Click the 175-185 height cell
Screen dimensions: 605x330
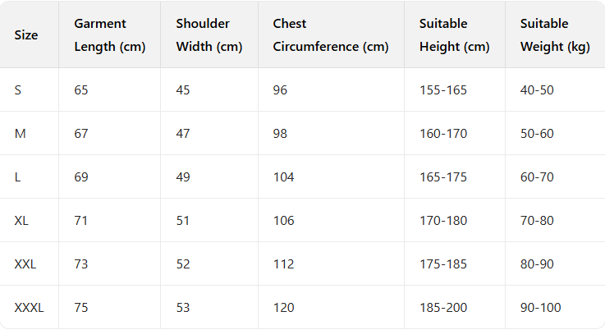pos(442,264)
